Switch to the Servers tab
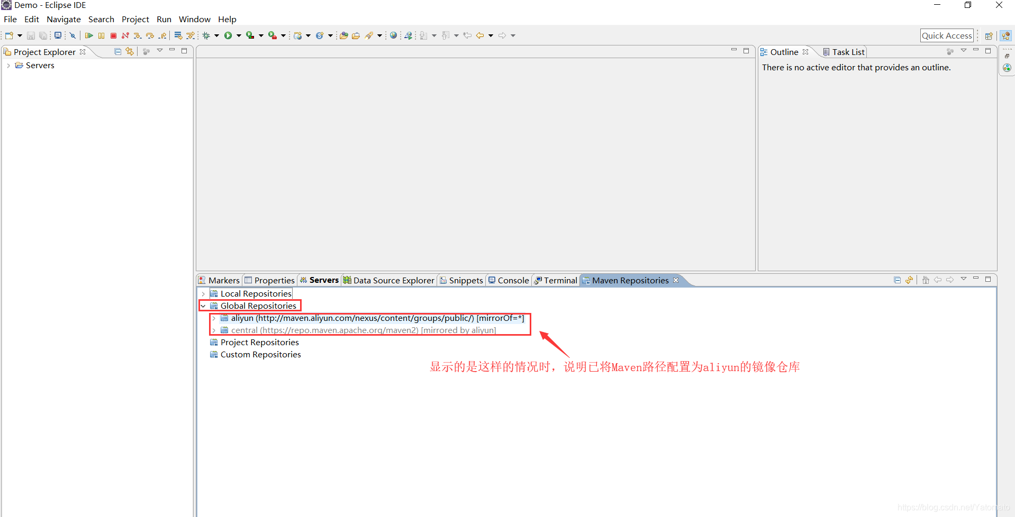Viewport: 1015px width, 517px height. 319,280
